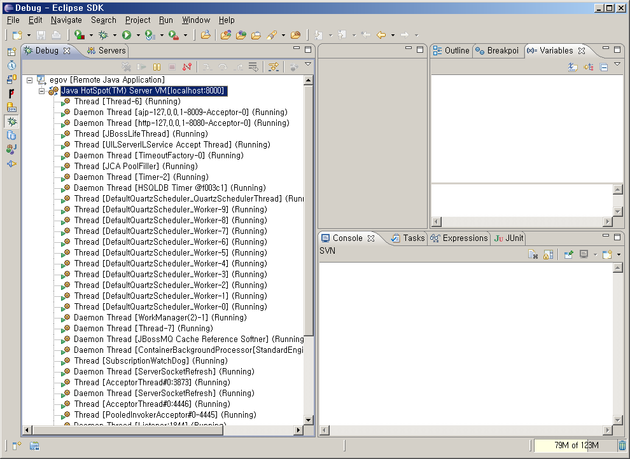
Task: Open the Navigate menu
Action: [x=66, y=20]
